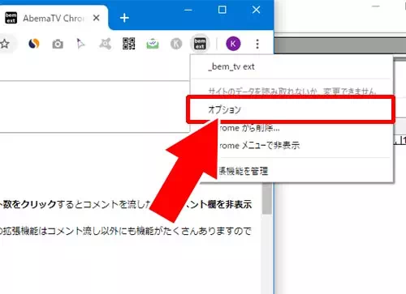Click the bookmark star icon
Screen dimensions: 406x294
4,44
